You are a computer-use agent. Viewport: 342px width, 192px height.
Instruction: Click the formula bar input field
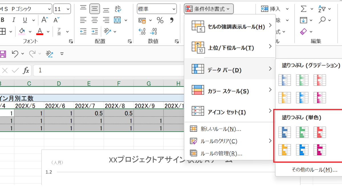tap(108, 70)
